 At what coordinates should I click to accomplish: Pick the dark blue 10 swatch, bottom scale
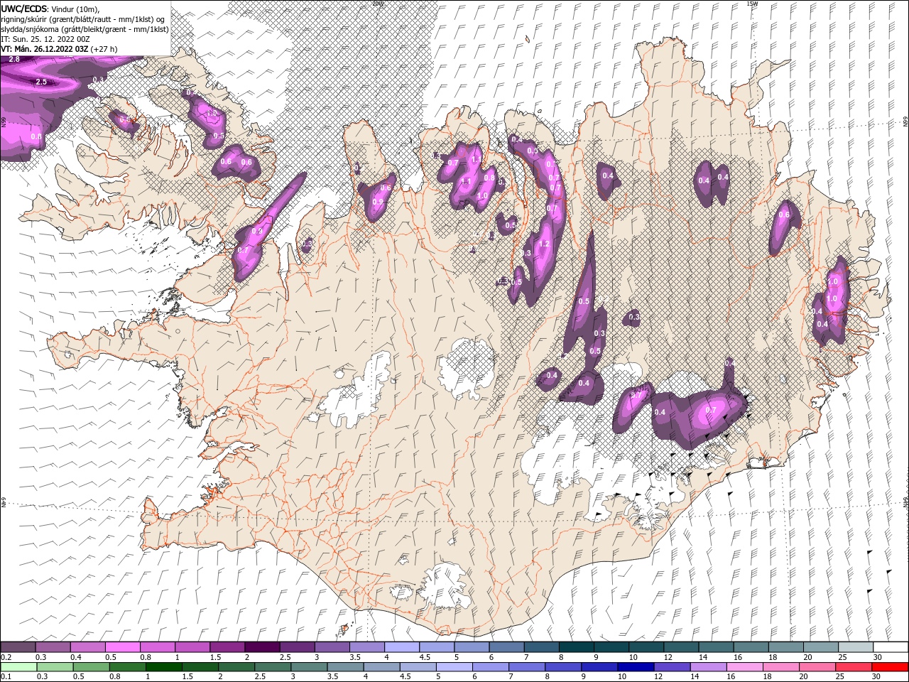pos(635,667)
